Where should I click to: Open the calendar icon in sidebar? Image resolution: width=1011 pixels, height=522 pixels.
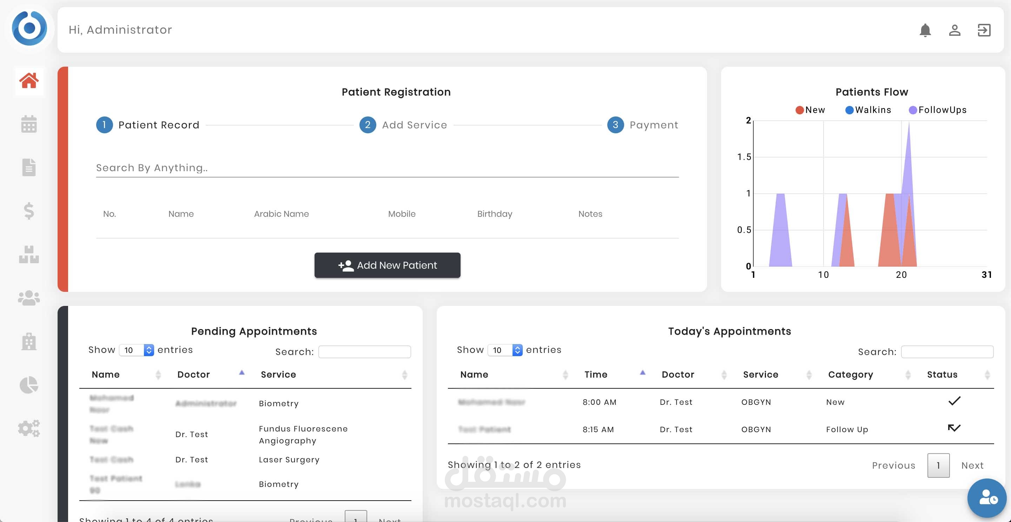tap(29, 124)
